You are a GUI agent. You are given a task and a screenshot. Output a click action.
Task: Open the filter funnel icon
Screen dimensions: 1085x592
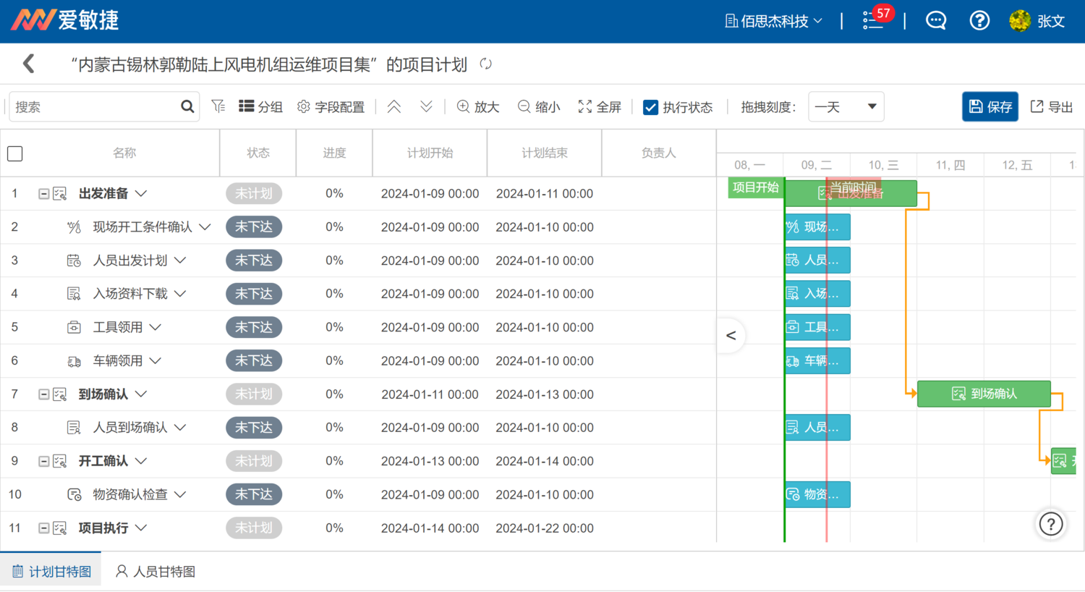(x=218, y=106)
